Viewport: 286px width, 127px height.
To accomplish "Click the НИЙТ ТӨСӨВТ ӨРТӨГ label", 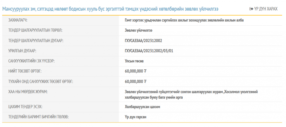I will (x=25, y=71).
